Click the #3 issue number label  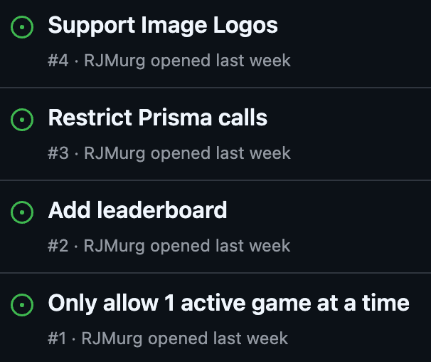58,153
